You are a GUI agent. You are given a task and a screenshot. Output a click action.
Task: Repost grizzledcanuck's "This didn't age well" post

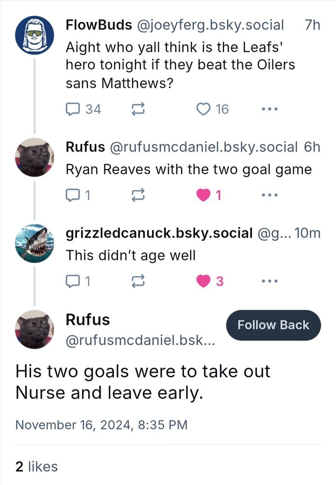point(138,281)
